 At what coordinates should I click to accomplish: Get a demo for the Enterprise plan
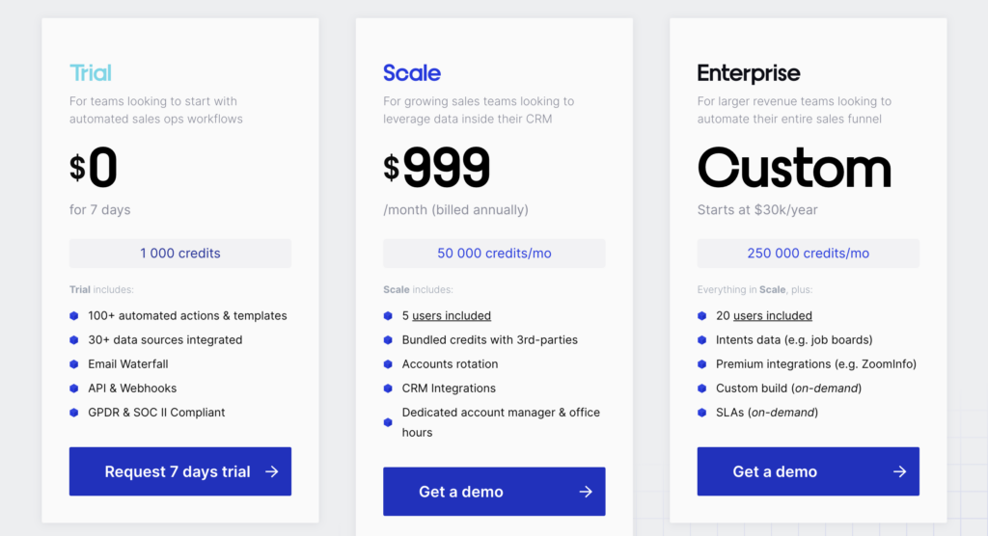click(x=808, y=471)
